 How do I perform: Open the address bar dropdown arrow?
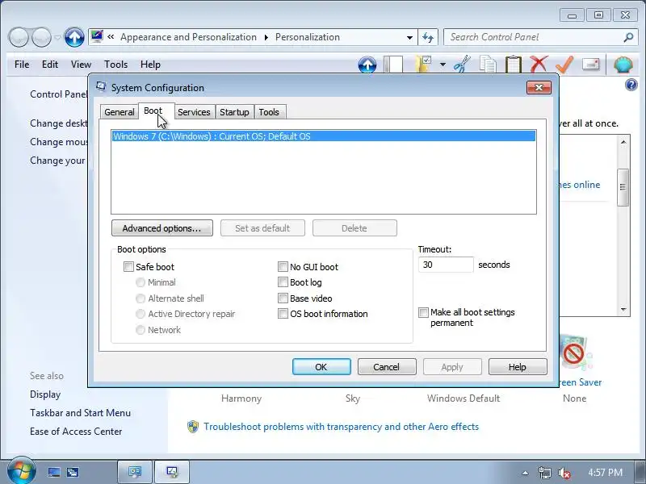tap(409, 37)
